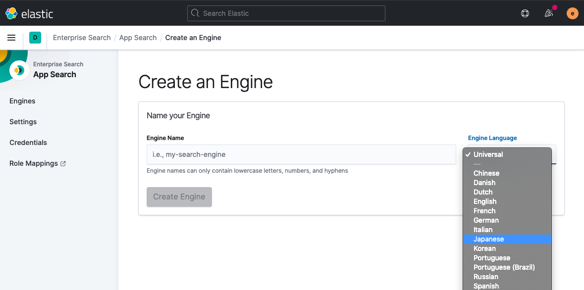The image size is (584, 290).
Task: Open the newsfeed party popper icon
Action: point(549,13)
